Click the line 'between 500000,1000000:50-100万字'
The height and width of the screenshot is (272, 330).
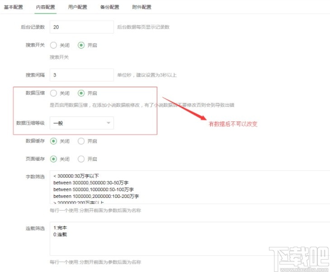[x=94, y=189]
